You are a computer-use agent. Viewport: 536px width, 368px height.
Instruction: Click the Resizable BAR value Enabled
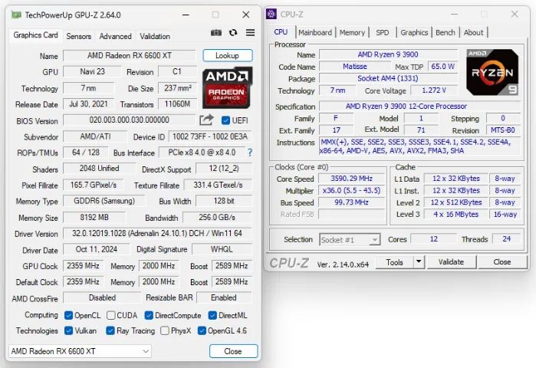(224, 297)
